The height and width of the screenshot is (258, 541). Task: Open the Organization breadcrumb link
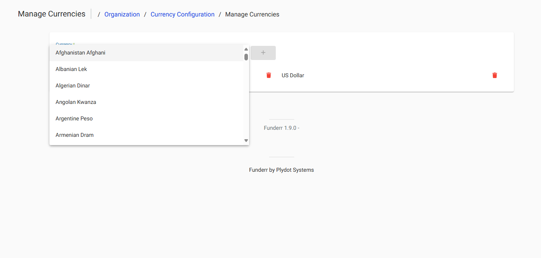tap(122, 14)
